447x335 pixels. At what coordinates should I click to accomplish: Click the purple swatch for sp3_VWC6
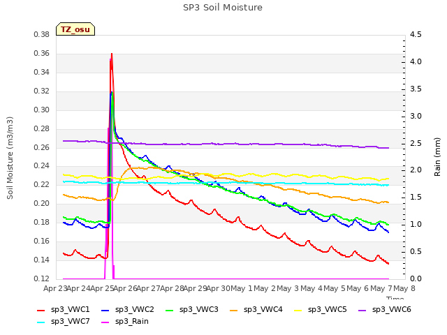point(362,311)
